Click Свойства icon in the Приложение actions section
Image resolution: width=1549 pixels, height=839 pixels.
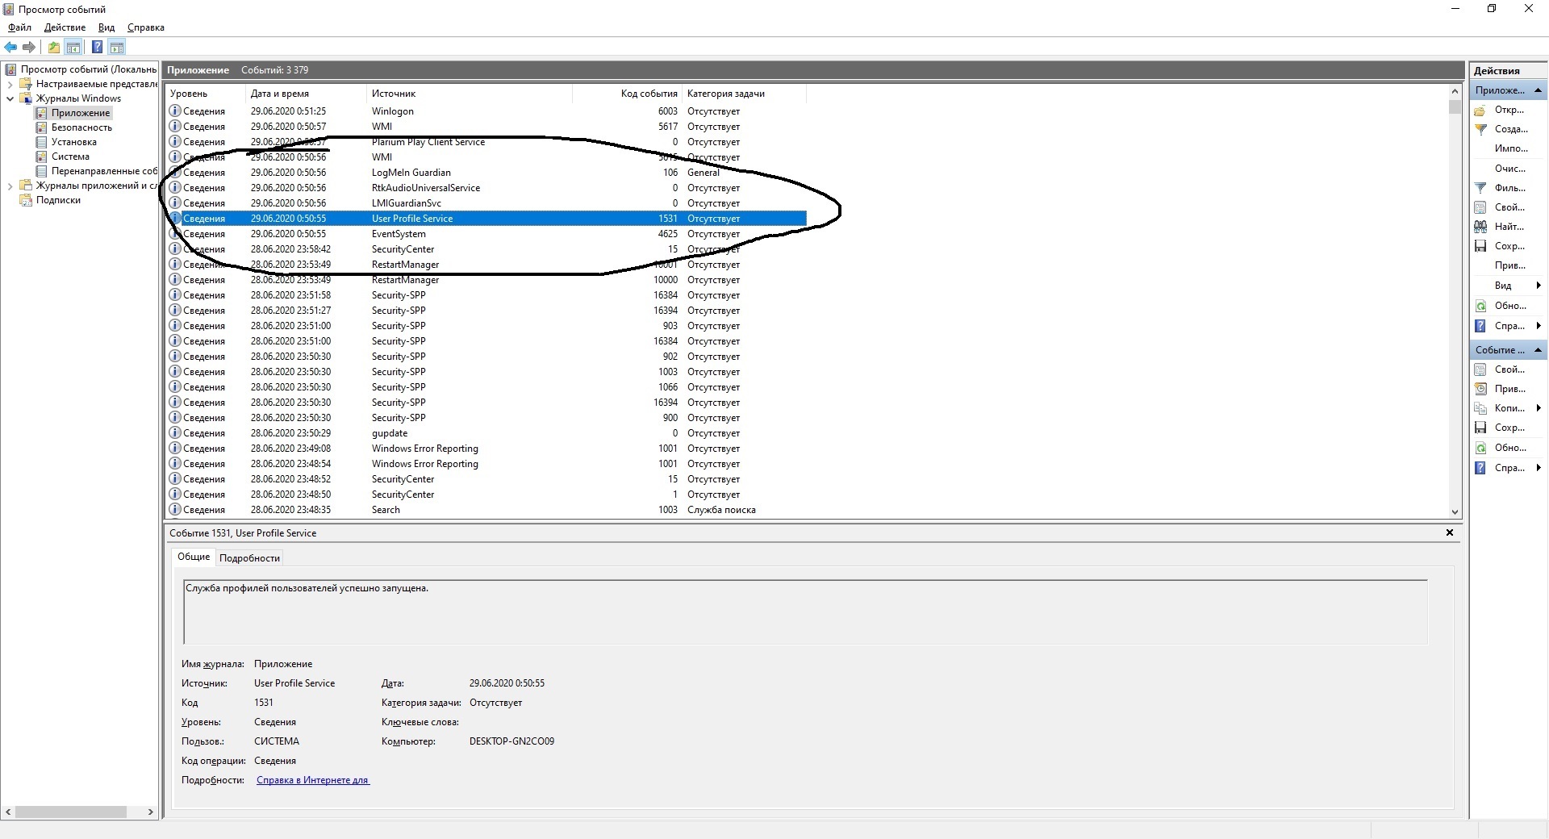point(1480,207)
